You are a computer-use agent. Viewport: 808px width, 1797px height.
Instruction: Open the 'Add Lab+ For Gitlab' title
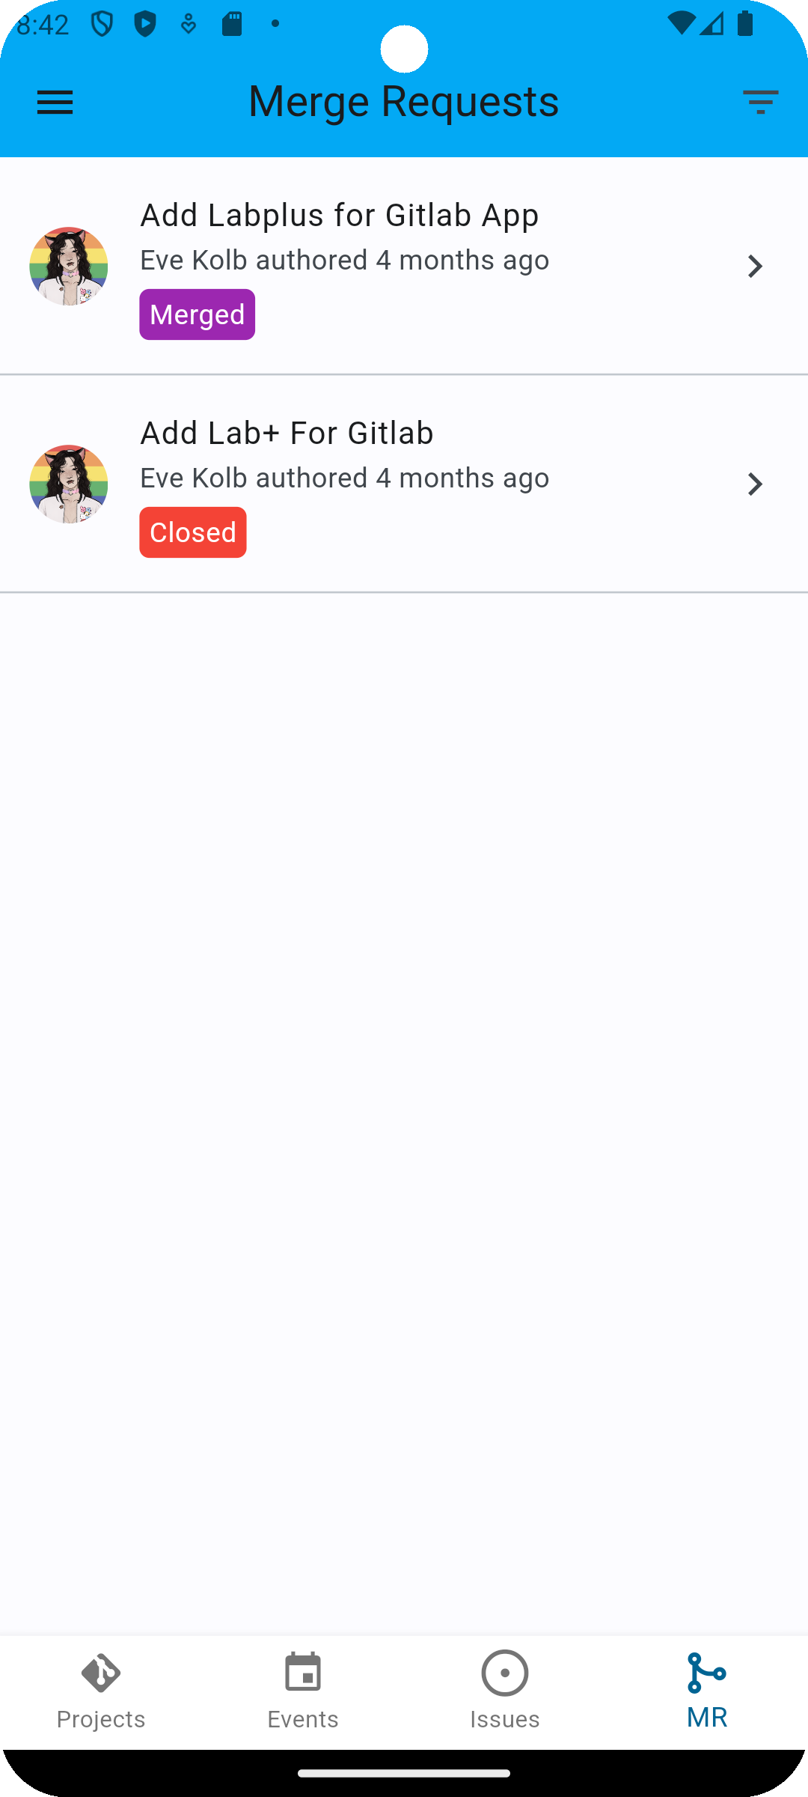point(287,434)
